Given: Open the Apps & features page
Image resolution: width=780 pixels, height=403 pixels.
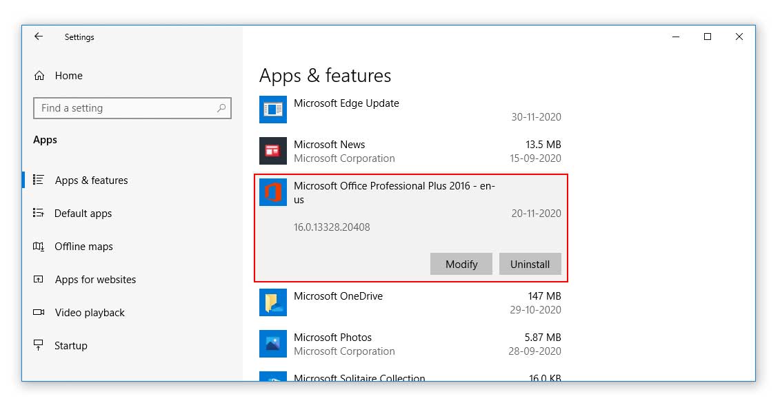Looking at the screenshot, I should [x=91, y=180].
